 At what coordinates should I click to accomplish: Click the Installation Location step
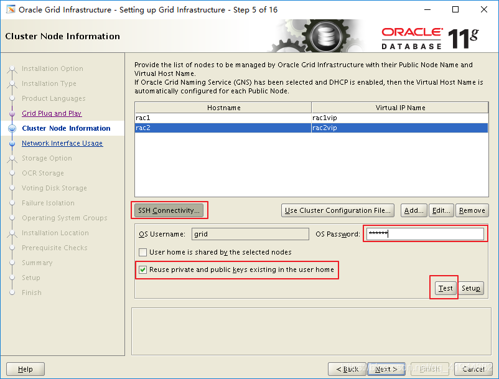55,233
